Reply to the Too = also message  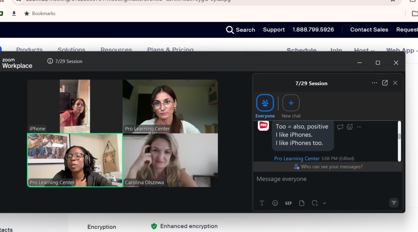tap(340, 127)
